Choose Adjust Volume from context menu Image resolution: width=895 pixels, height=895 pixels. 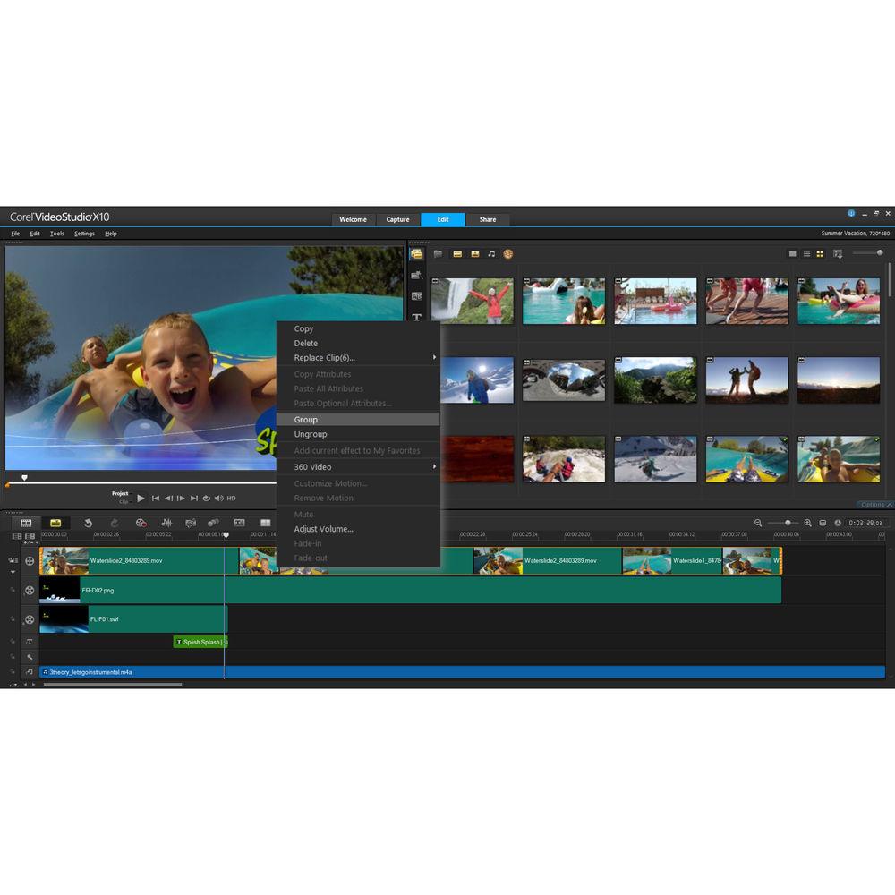tap(323, 529)
